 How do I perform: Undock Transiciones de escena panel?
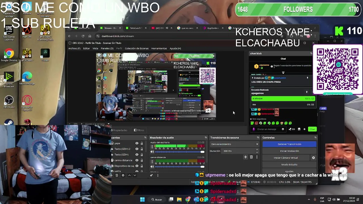[x=258, y=138]
